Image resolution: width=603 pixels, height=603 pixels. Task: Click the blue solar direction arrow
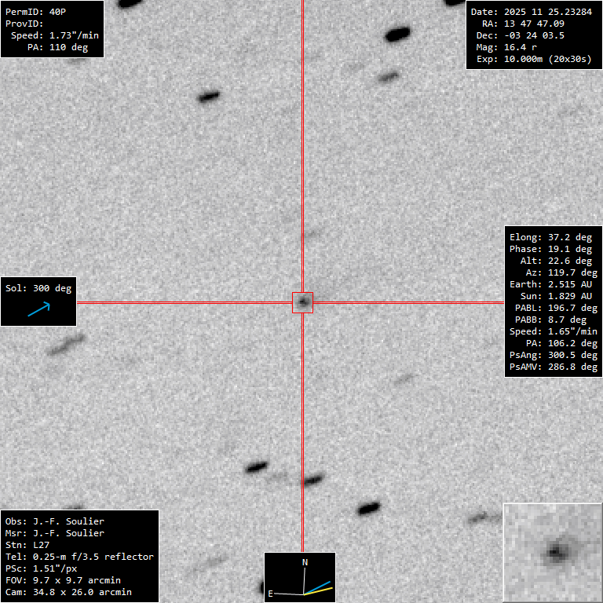click(38, 309)
